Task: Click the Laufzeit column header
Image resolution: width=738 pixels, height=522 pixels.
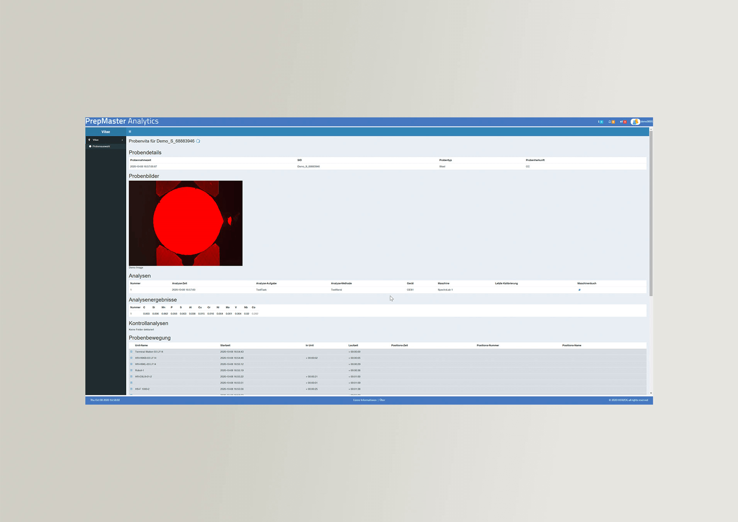Action: pyautogui.click(x=353, y=346)
